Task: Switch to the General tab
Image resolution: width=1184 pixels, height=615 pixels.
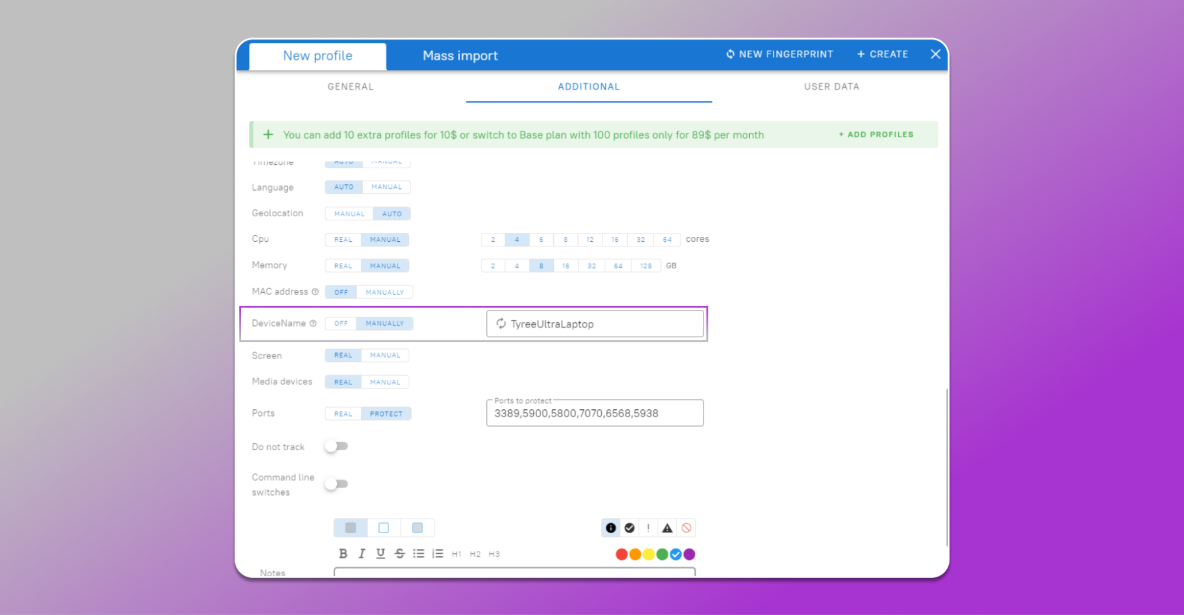Action: pos(351,87)
